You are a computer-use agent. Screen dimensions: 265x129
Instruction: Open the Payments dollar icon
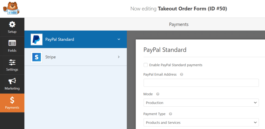(x=12, y=100)
